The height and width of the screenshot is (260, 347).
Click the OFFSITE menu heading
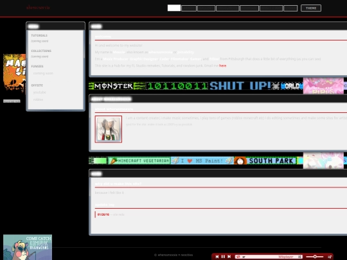pos(37,85)
